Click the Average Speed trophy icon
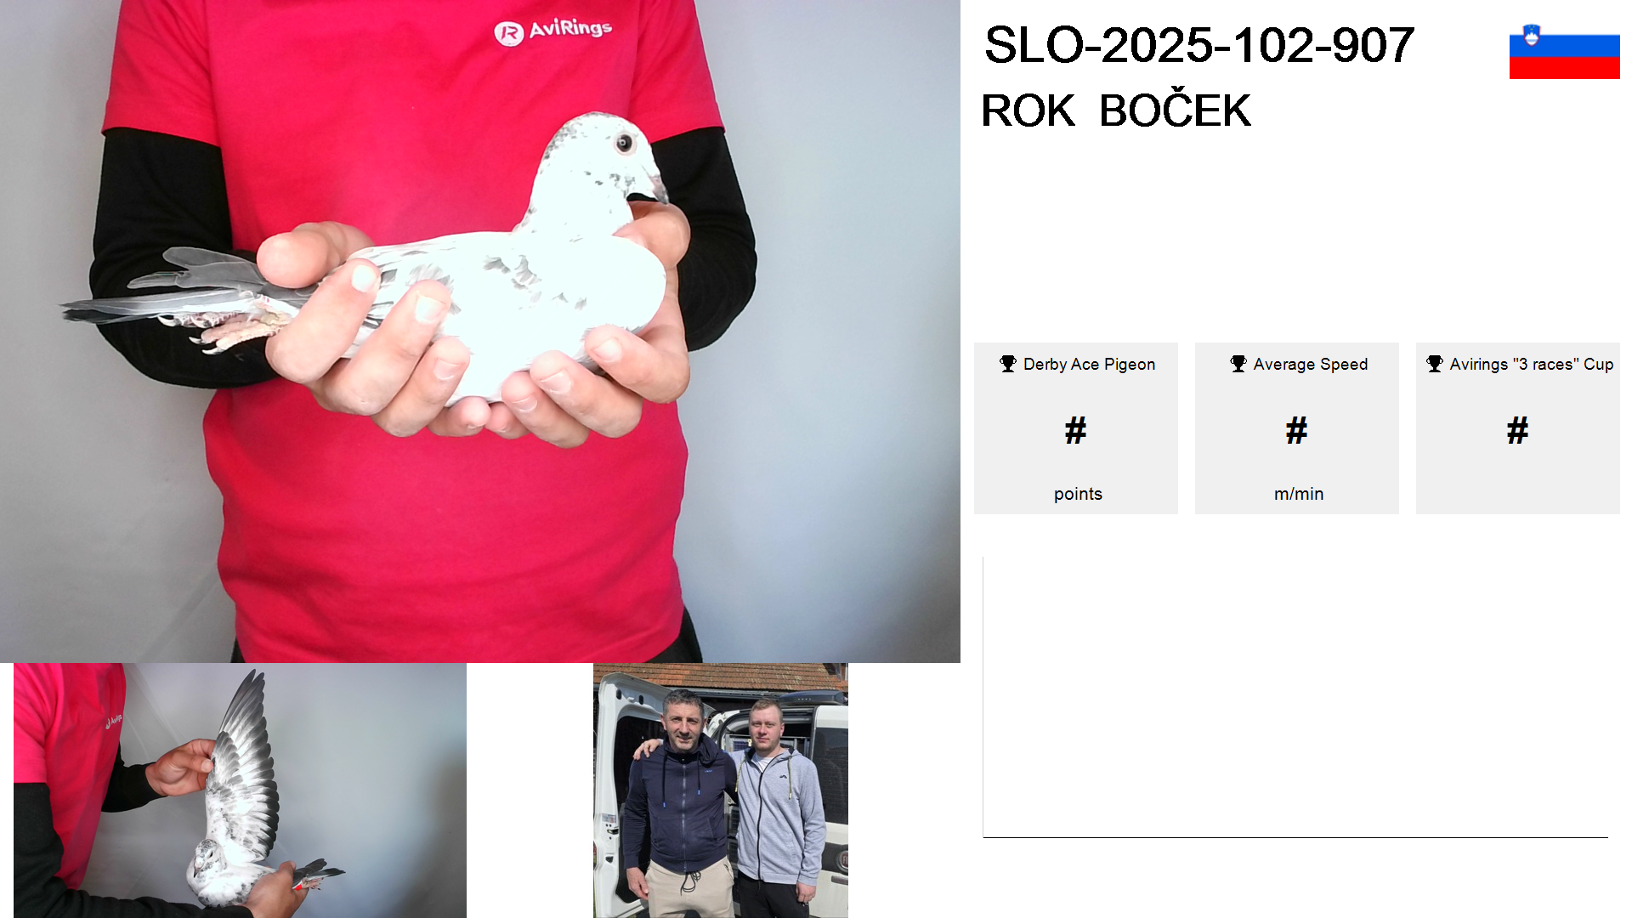1632x918 pixels. 1238,364
